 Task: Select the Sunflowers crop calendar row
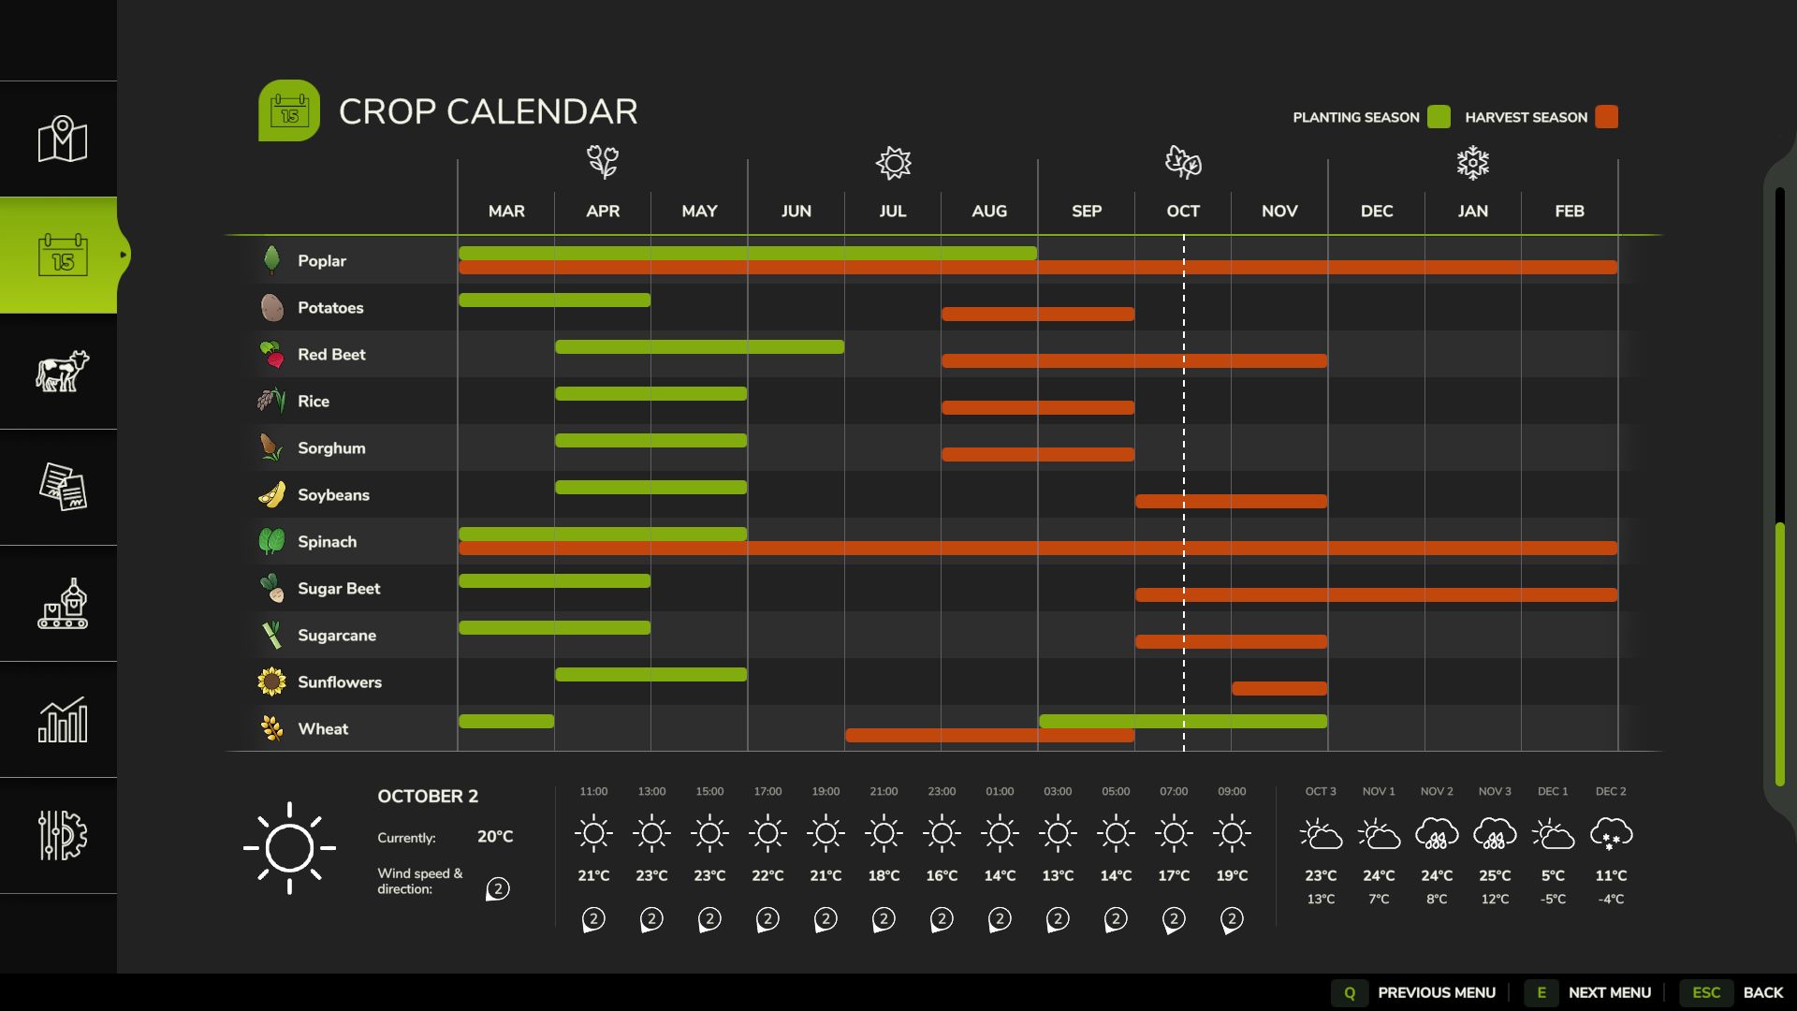[x=340, y=682]
